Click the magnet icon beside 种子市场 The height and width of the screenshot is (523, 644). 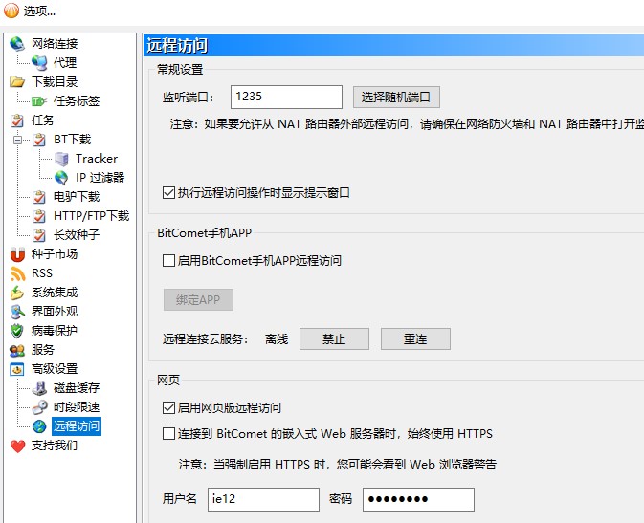pyautogui.click(x=17, y=254)
